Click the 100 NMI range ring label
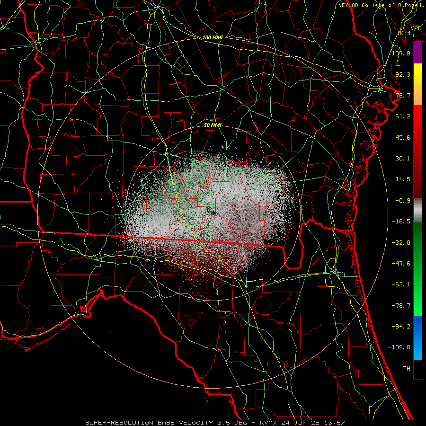This screenshot has height=426, width=426. pos(213,37)
